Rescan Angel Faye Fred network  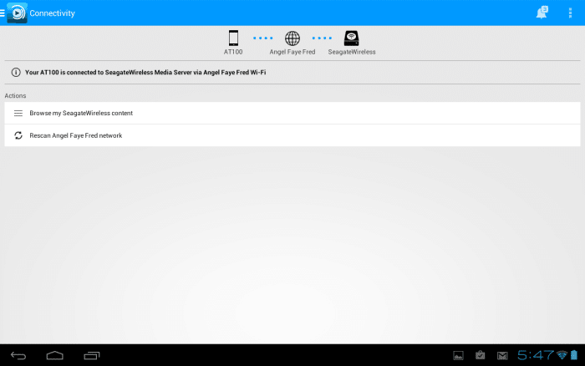pyautogui.click(x=292, y=135)
